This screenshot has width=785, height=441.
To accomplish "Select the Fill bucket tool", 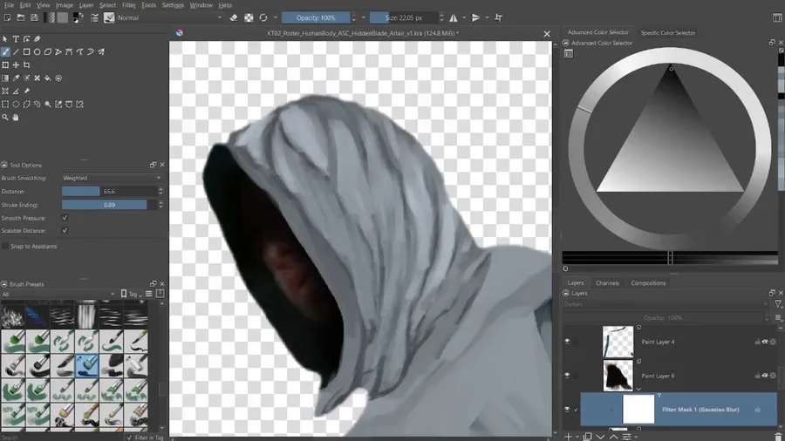I will [x=48, y=78].
